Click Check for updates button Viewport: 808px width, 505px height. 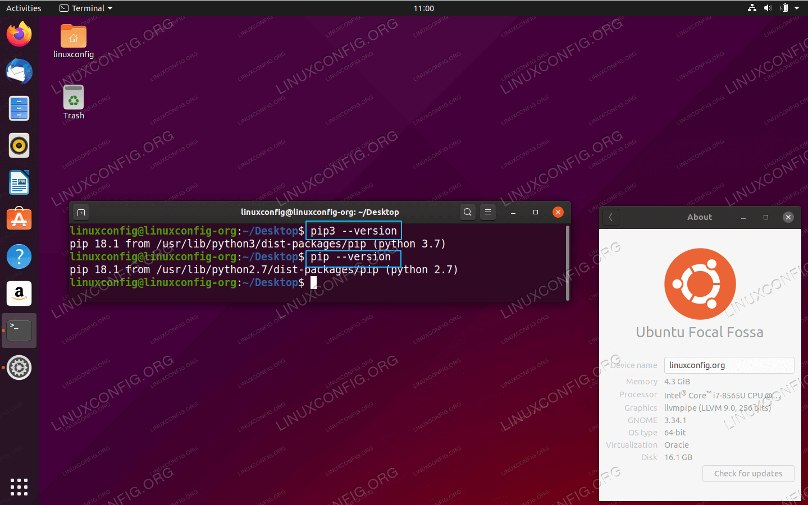coord(748,474)
